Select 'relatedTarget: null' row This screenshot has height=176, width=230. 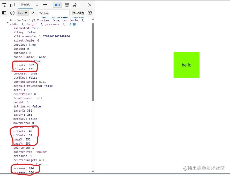click(x=30, y=160)
